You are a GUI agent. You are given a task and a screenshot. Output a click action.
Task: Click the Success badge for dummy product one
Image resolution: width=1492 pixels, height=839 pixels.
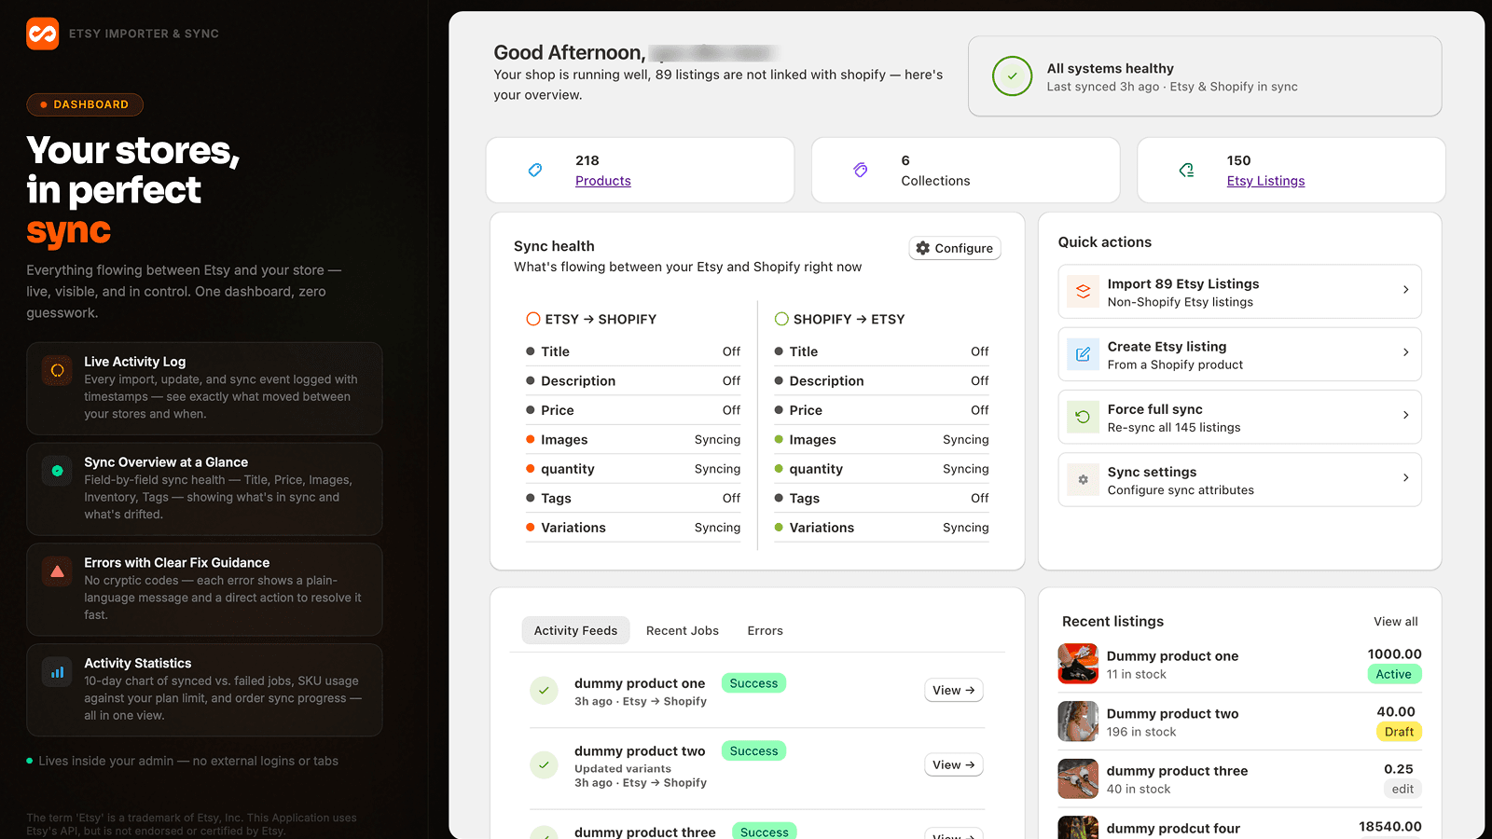pyautogui.click(x=753, y=683)
